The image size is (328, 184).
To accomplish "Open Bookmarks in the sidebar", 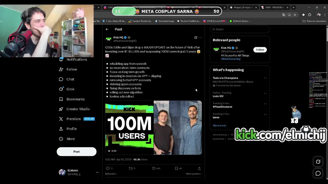I will pyautogui.click(x=72, y=99).
